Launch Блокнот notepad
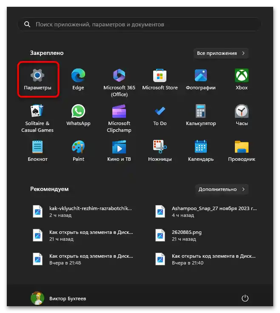Image resolution: width=280 pixels, height=313 pixels. pyautogui.click(x=37, y=151)
